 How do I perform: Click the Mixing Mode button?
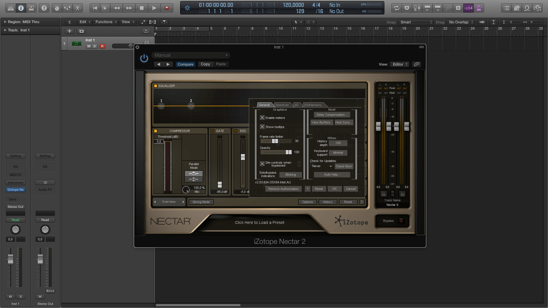click(201, 202)
